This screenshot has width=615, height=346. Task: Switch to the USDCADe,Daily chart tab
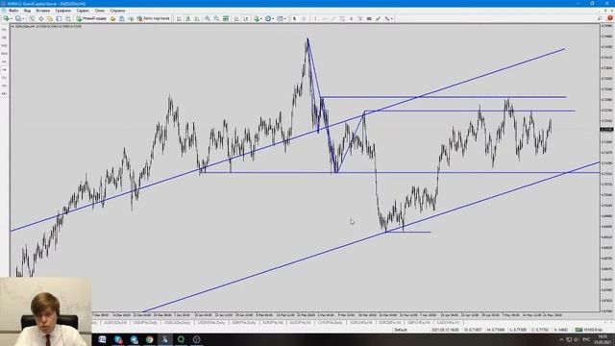[x=177, y=323]
